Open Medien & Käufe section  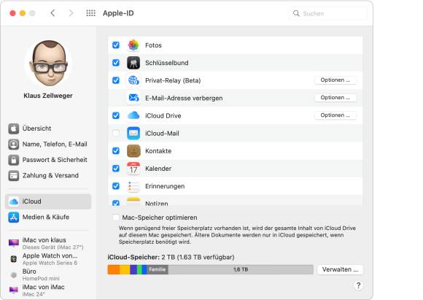48,217
